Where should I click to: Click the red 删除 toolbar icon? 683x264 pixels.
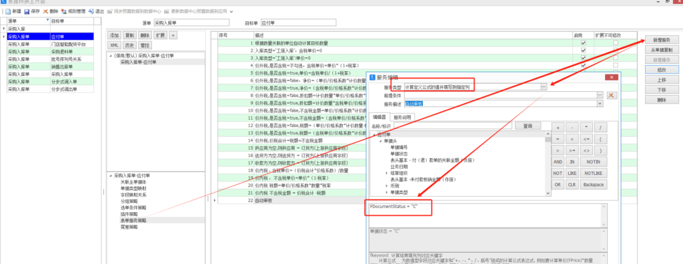45,11
